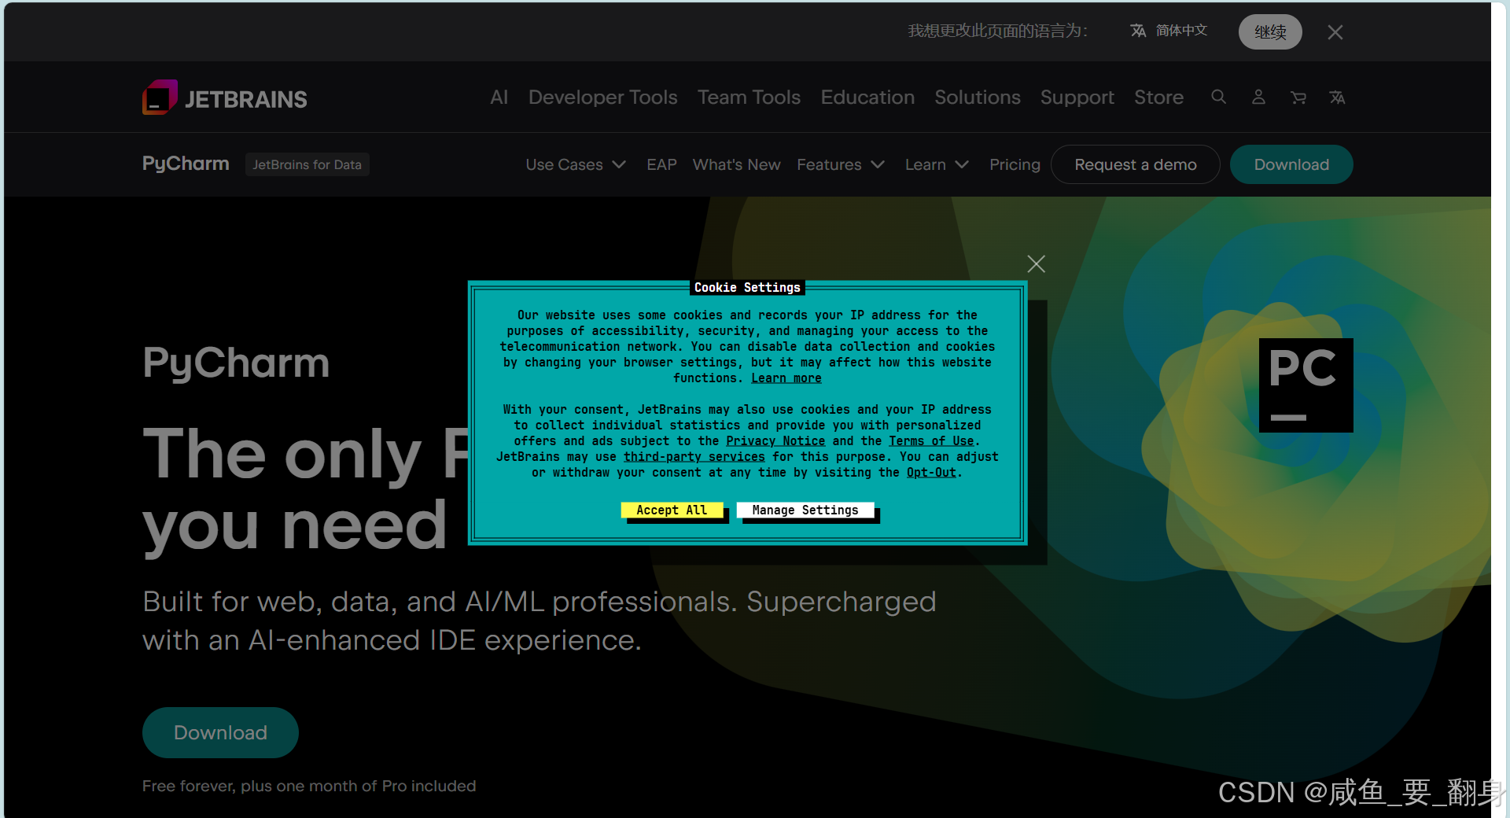This screenshot has width=1510, height=818.
Task: Open the Terms of Use link
Action: [x=931, y=441]
